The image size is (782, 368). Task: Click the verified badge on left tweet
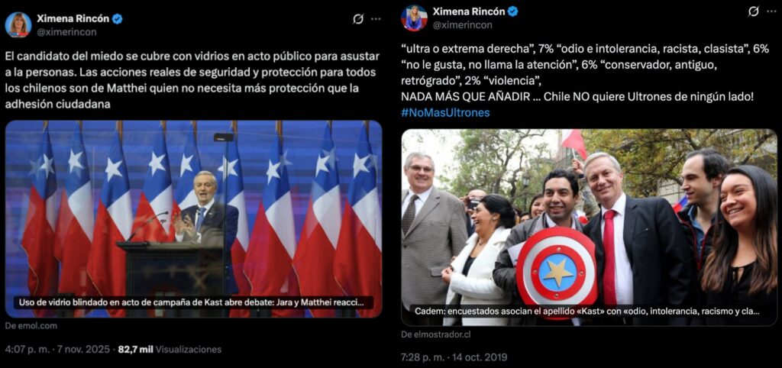[117, 19]
